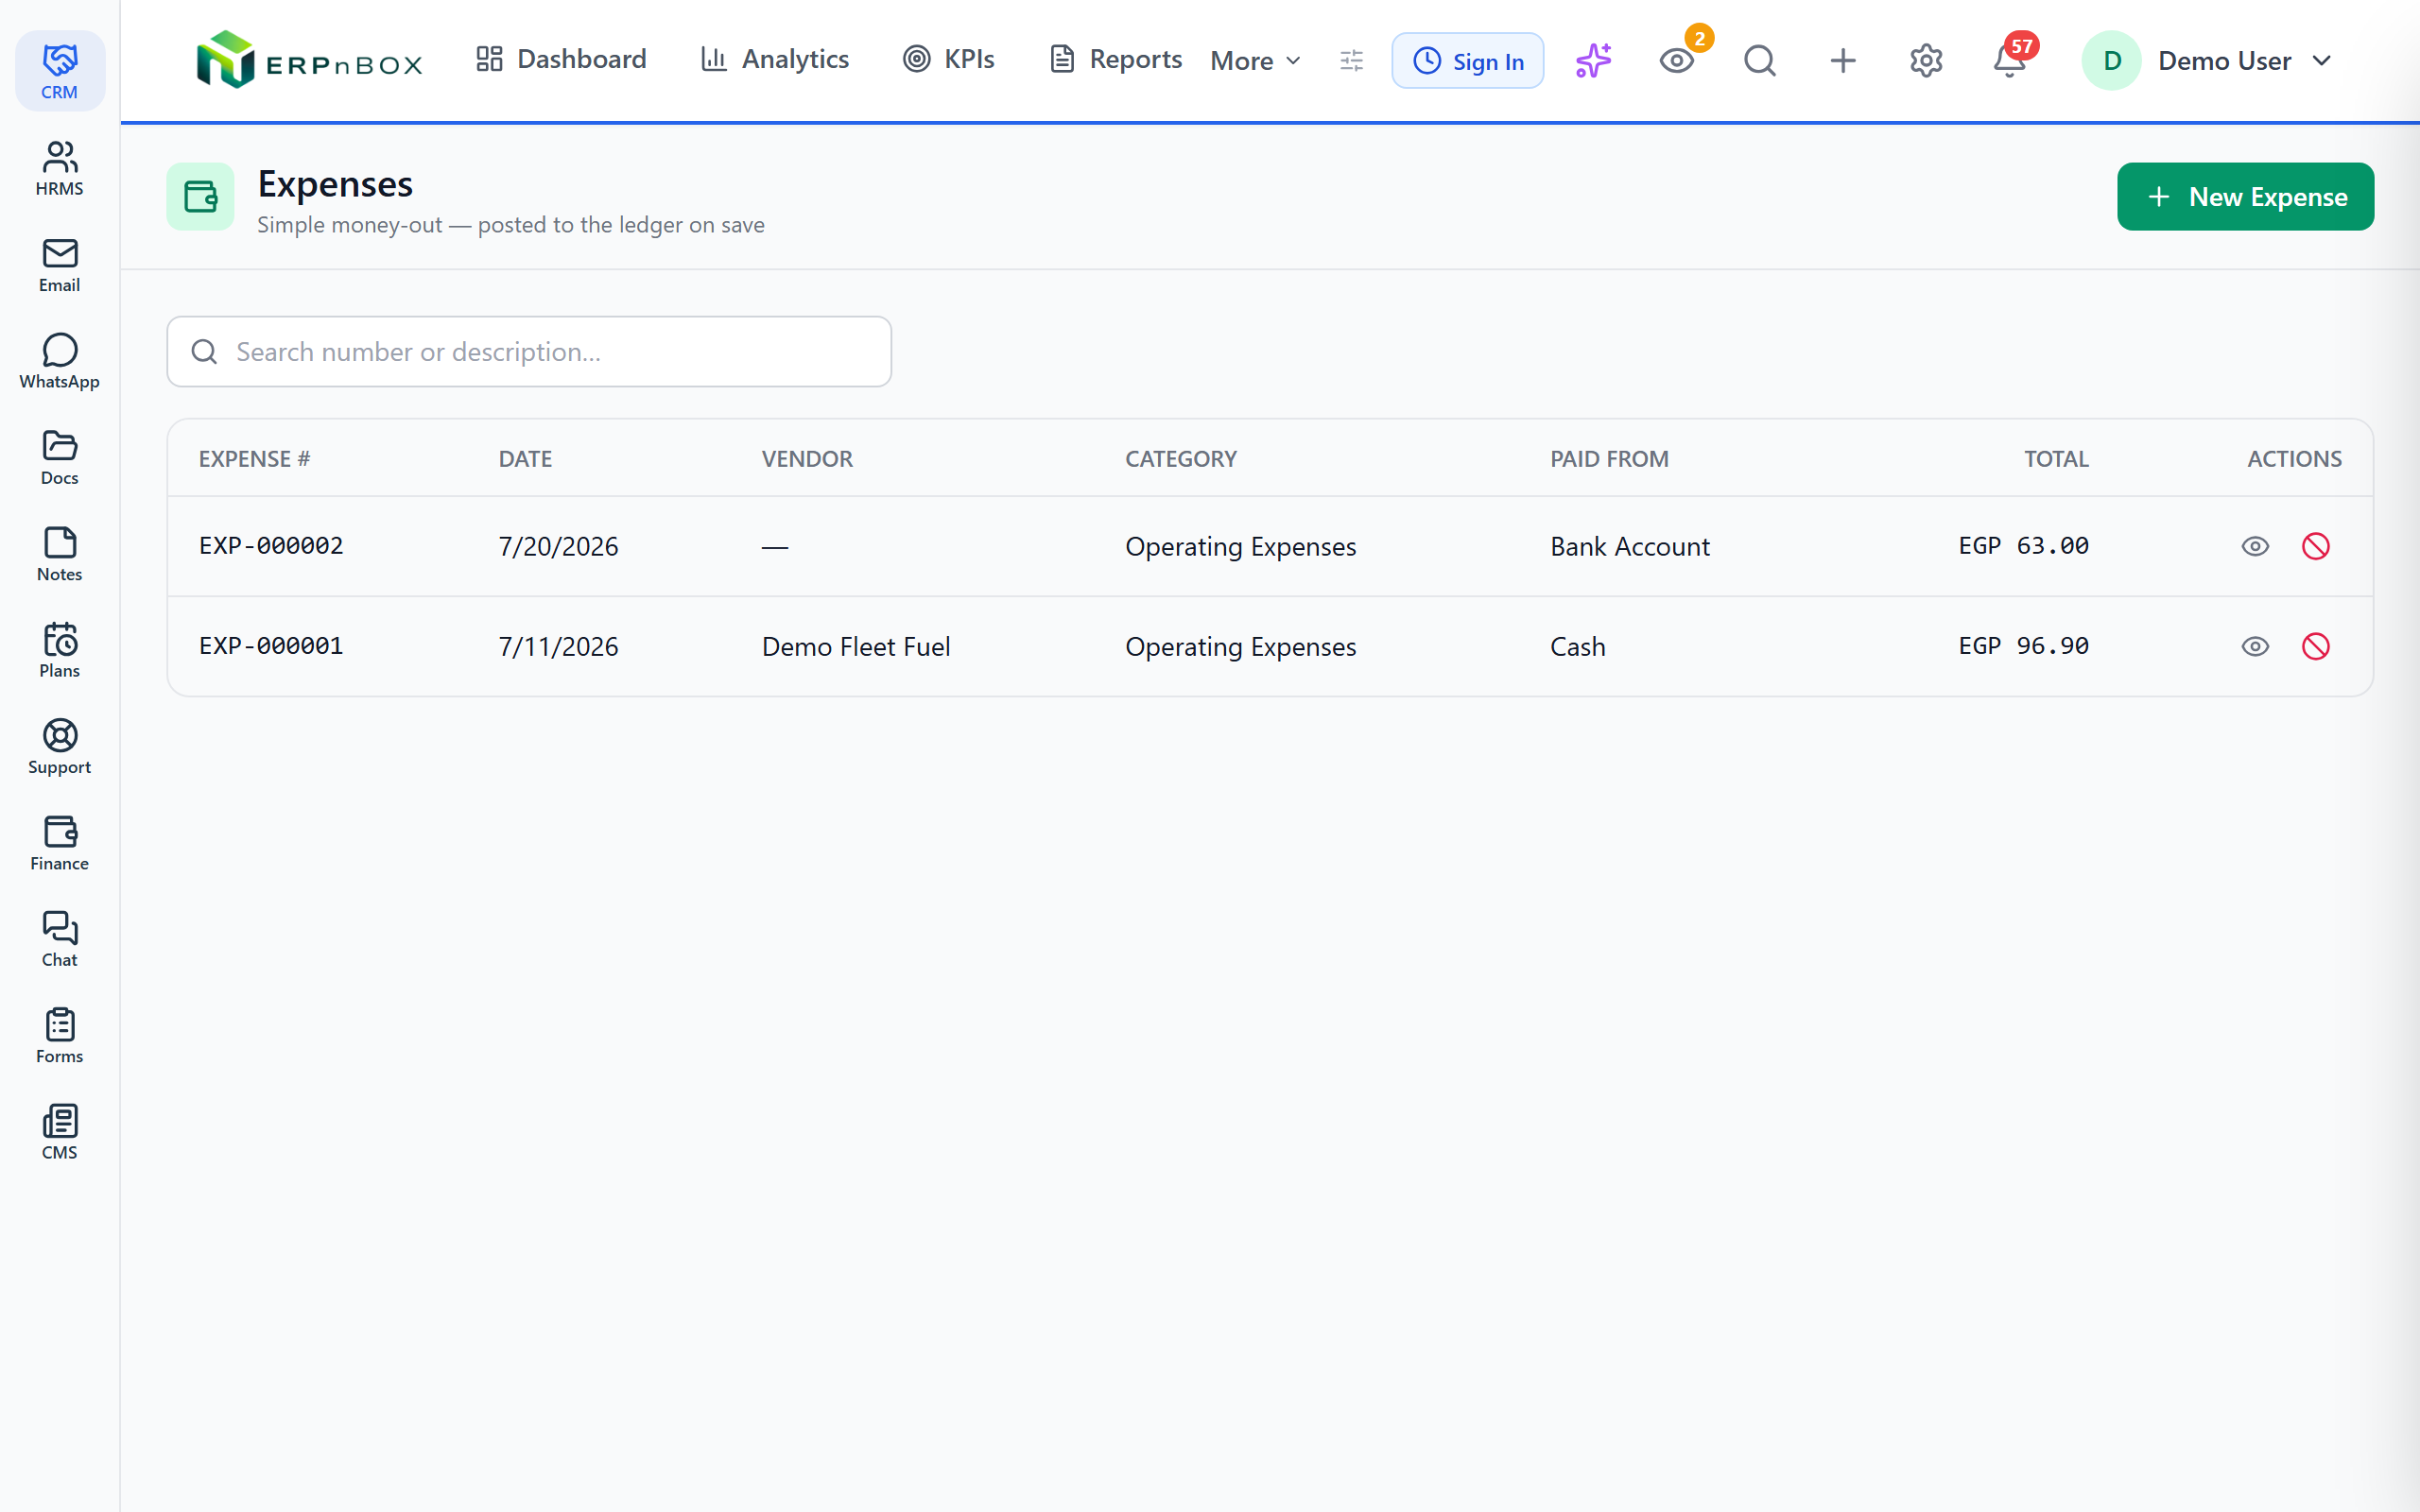2420x1512 pixels.
Task: Go to the Dashboard tab
Action: [x=562, y=59]
